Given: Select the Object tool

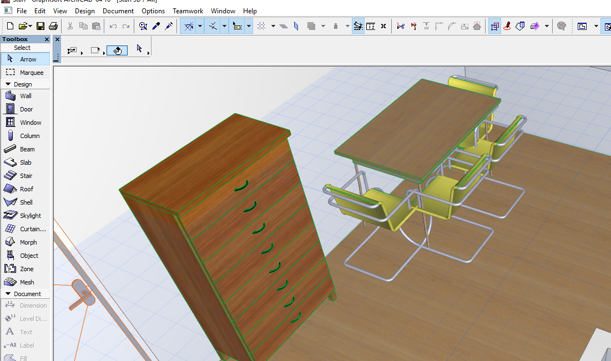Looking at the screenshot, I should (26, 256).
